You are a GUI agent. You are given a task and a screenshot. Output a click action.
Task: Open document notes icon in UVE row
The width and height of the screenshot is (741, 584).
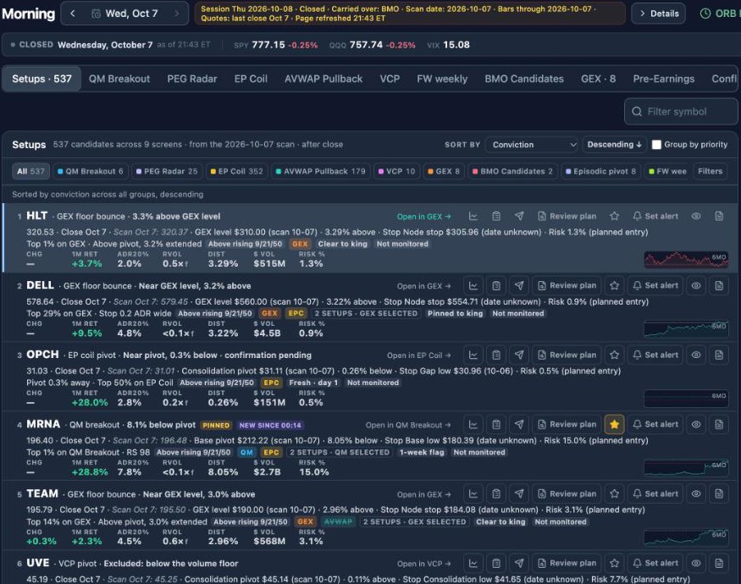click(719, 563)
